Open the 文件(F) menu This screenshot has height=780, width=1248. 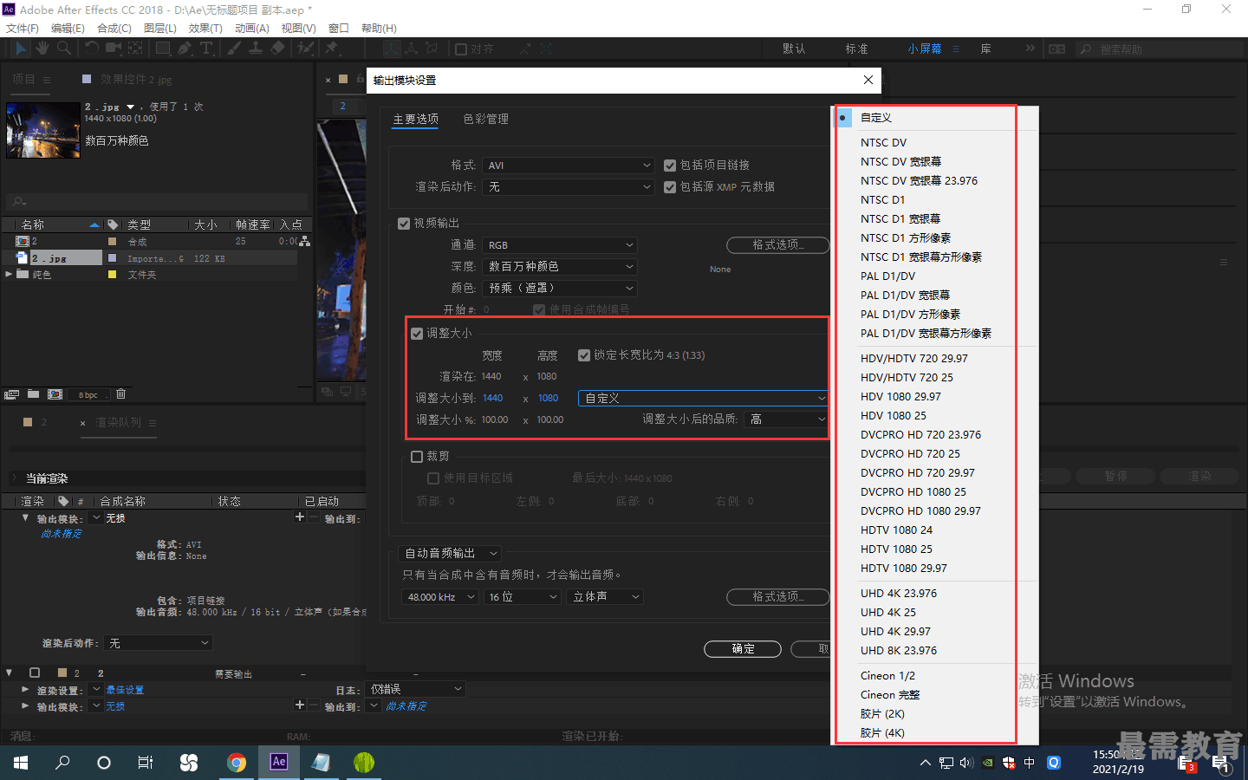[x=23, y=28]
